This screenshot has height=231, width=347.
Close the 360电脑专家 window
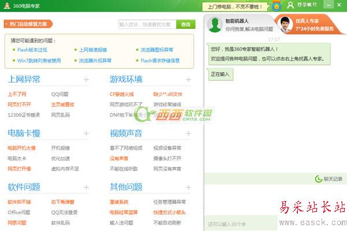pos(339,5)
